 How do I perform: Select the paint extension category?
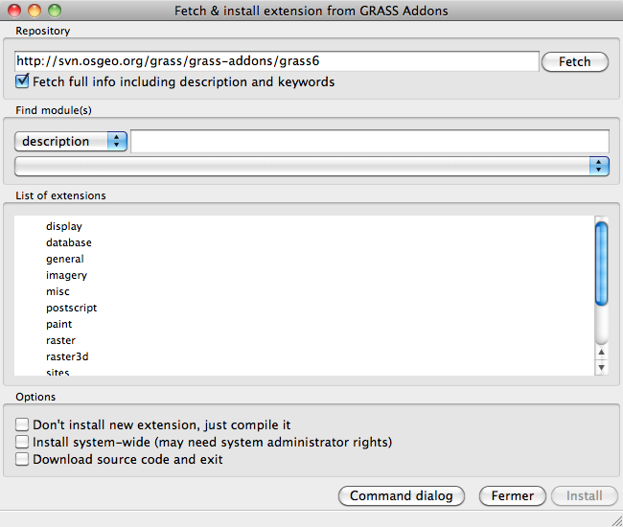coord(59,324)
